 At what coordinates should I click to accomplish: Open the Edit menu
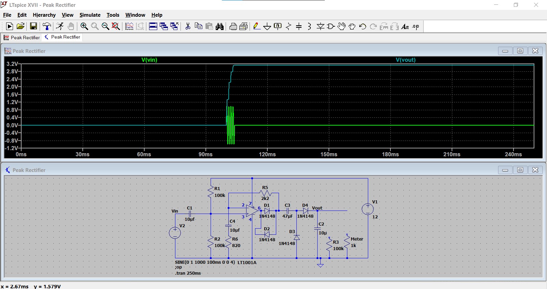coord(22,15)
